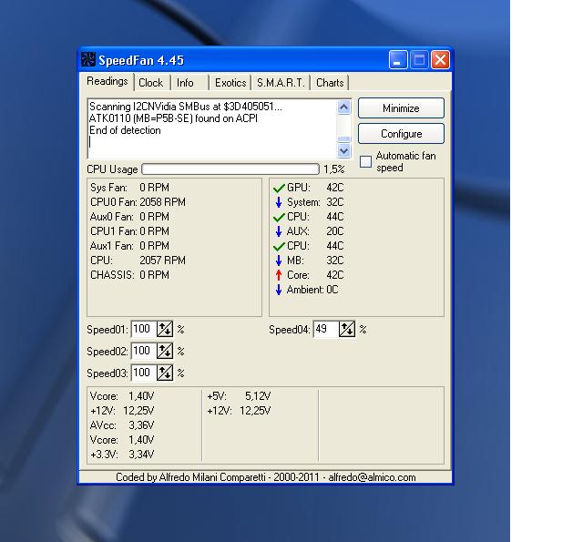Click the blue down arrow beside AUX 20C

click(x=279, y=231)
